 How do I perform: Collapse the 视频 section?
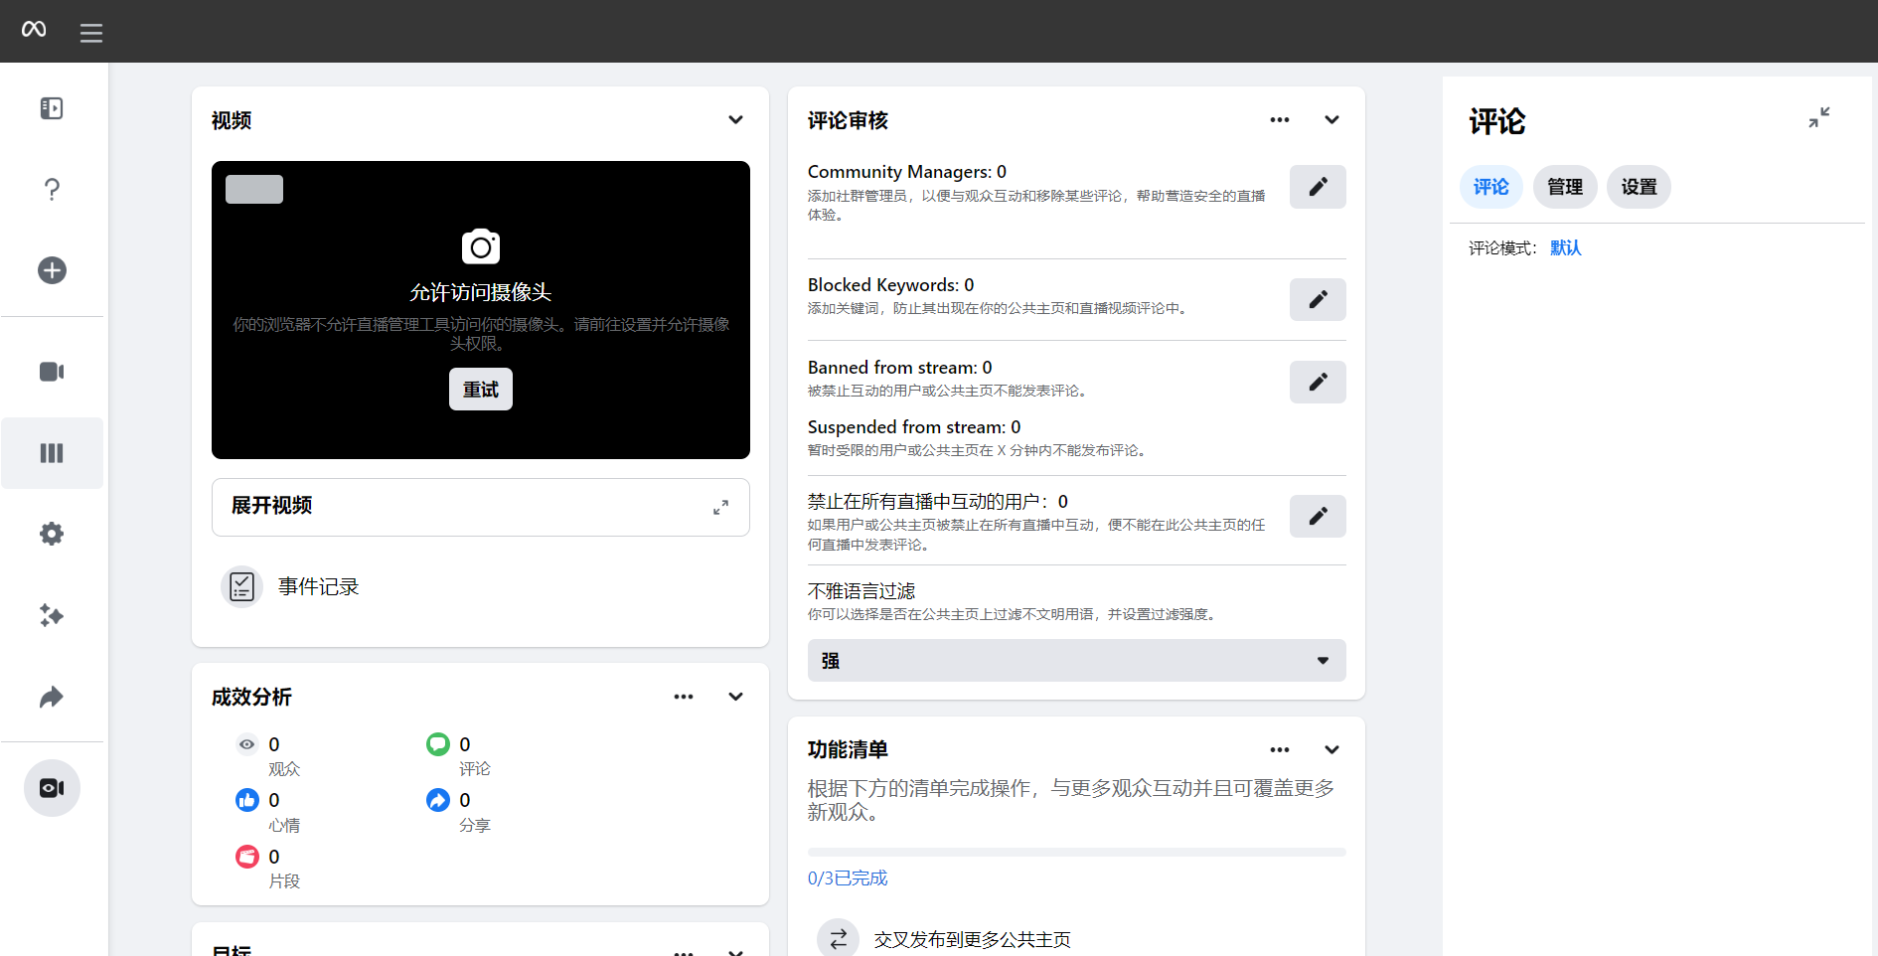tap(736, 119)
